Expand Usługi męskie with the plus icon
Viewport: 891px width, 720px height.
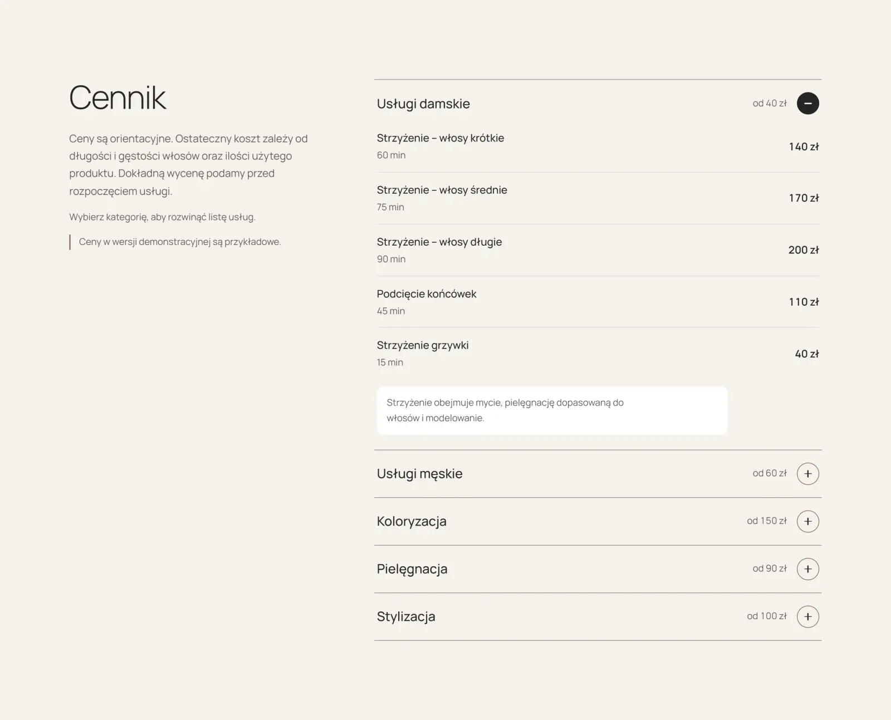(x=807, y=474)
